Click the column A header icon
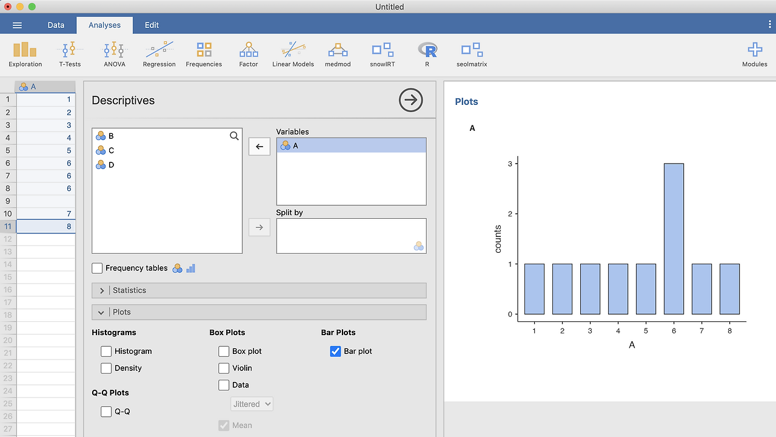776x437 pixels. point(24,87)
